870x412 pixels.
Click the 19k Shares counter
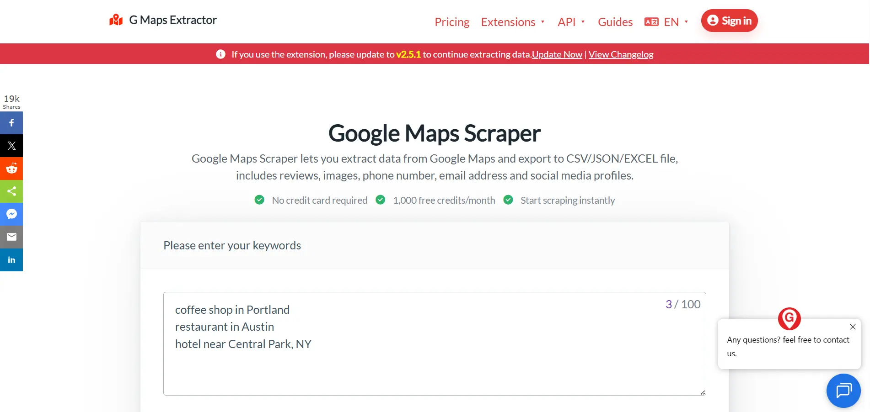(11, 101)
